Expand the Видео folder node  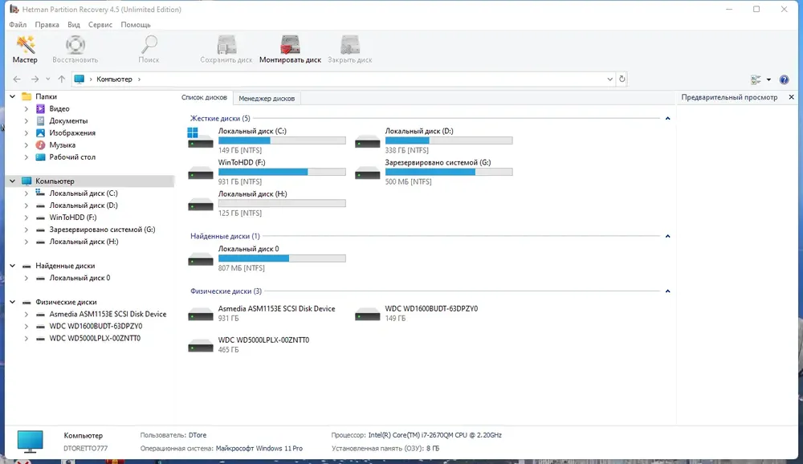point(26,108)
